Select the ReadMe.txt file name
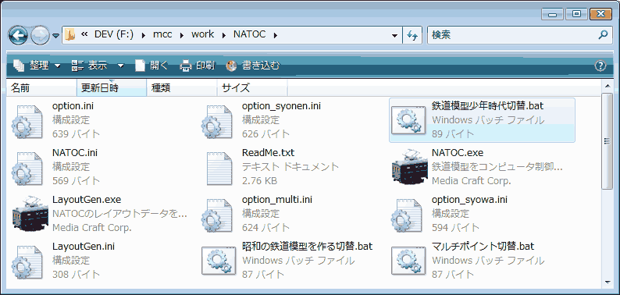The width and height of the screenshot is (620, 295). pos(268,153)
